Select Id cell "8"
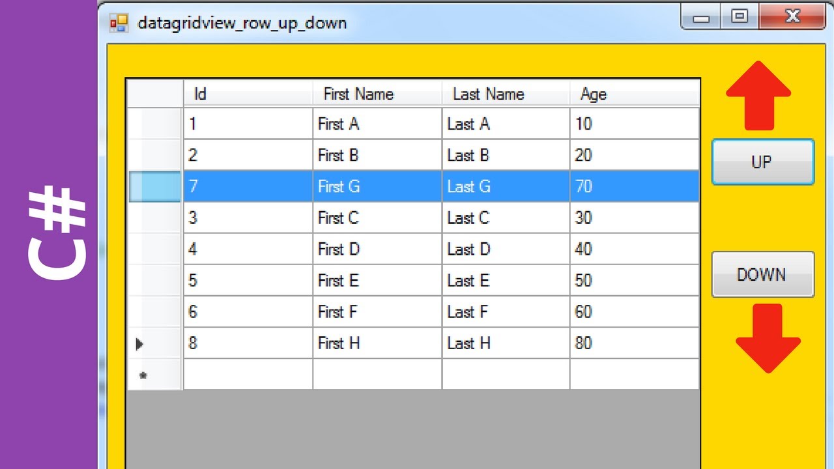This screenshot has height=469, width=834. 248,343
